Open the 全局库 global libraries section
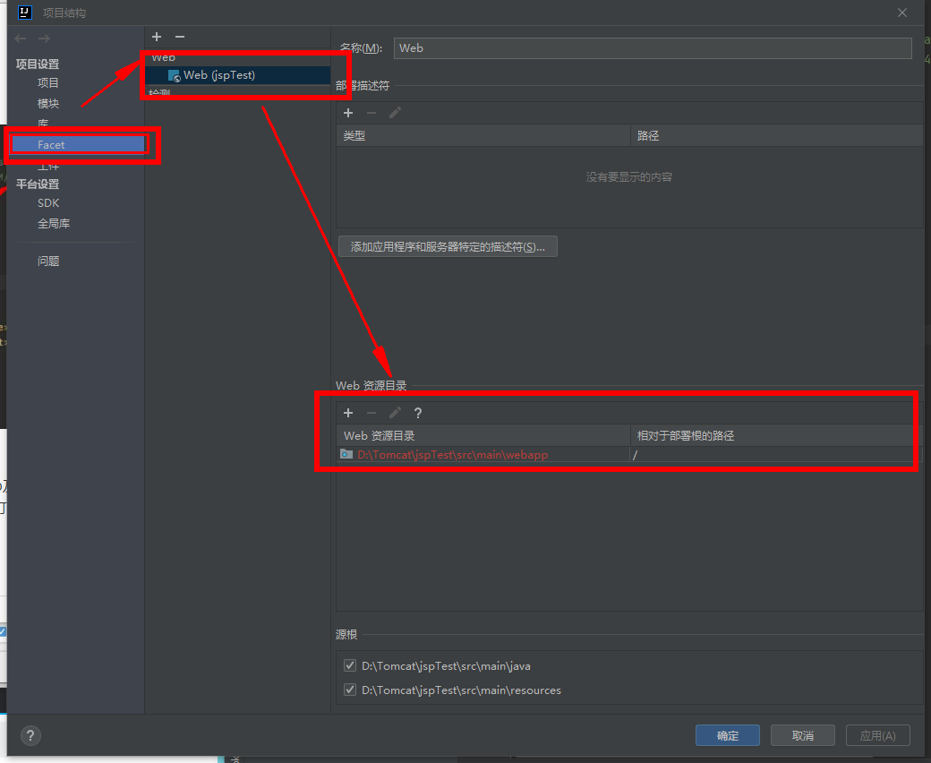This screenshot has height=763, width=931. click(54, 224)
